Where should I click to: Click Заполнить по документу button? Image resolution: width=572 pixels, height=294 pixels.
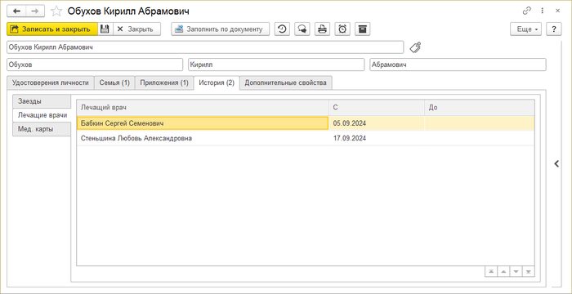[x=221, y=29]
